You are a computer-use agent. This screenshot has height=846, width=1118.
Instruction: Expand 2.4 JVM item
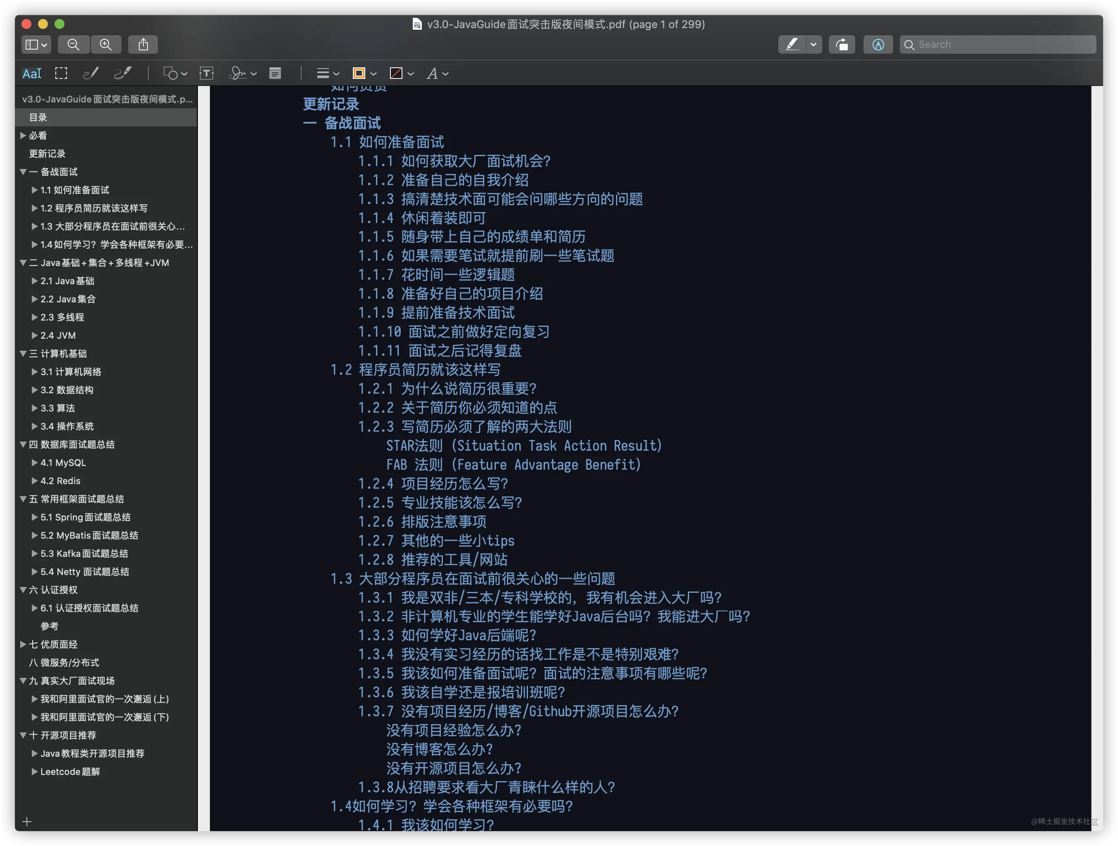click(34, 335)
